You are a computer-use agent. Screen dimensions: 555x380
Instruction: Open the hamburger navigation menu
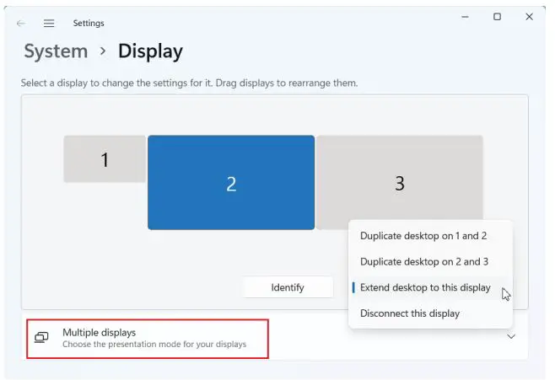coord(49,24)
